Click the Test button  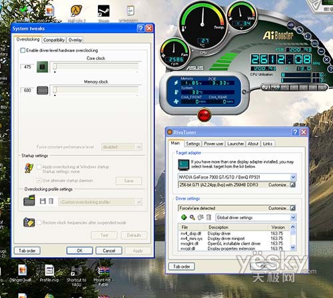click(x=105, y=235)
